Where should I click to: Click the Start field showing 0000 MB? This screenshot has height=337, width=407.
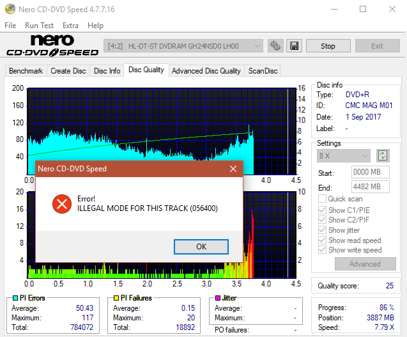pos(371,172)
